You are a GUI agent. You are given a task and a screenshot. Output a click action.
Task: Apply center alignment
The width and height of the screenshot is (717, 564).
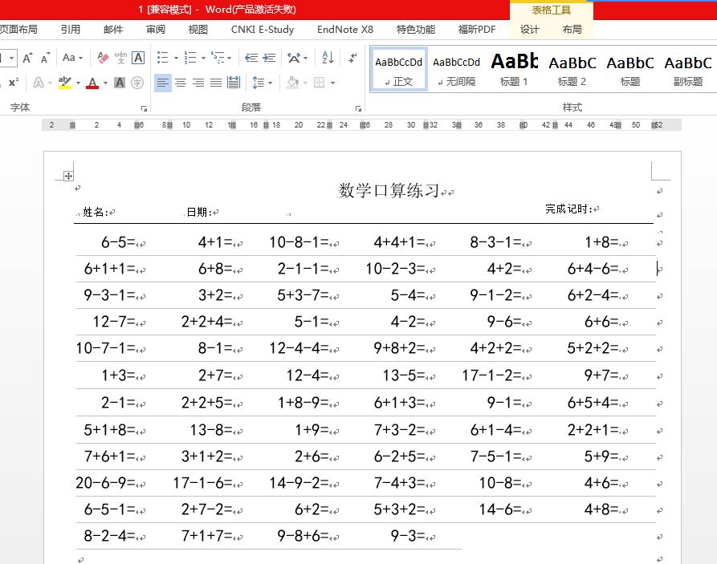(180, 82)
